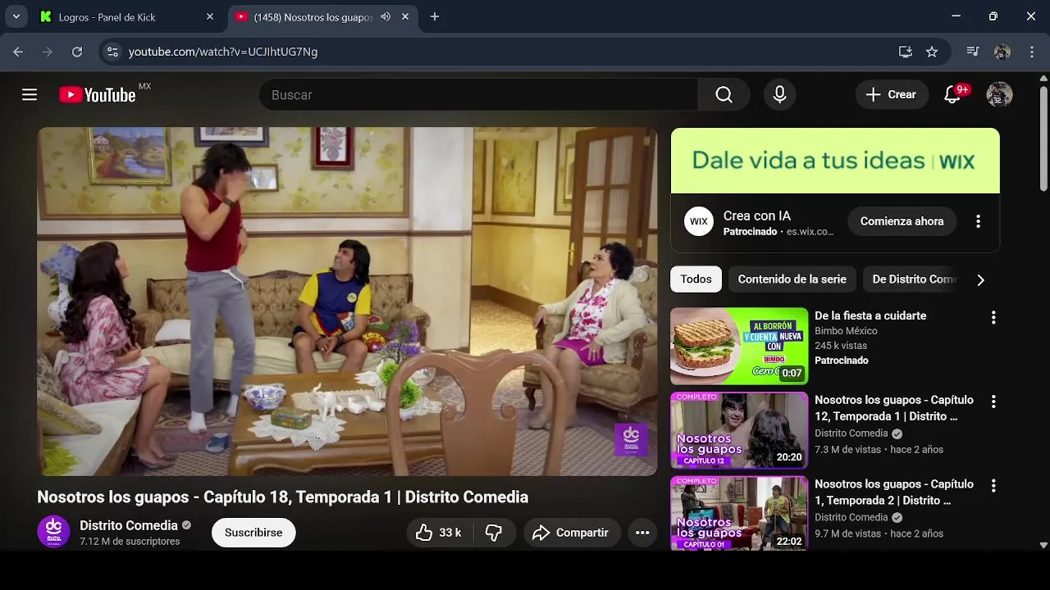Install app icon in address bar
Screen dimensions: 1050x590
click(906, 52)
